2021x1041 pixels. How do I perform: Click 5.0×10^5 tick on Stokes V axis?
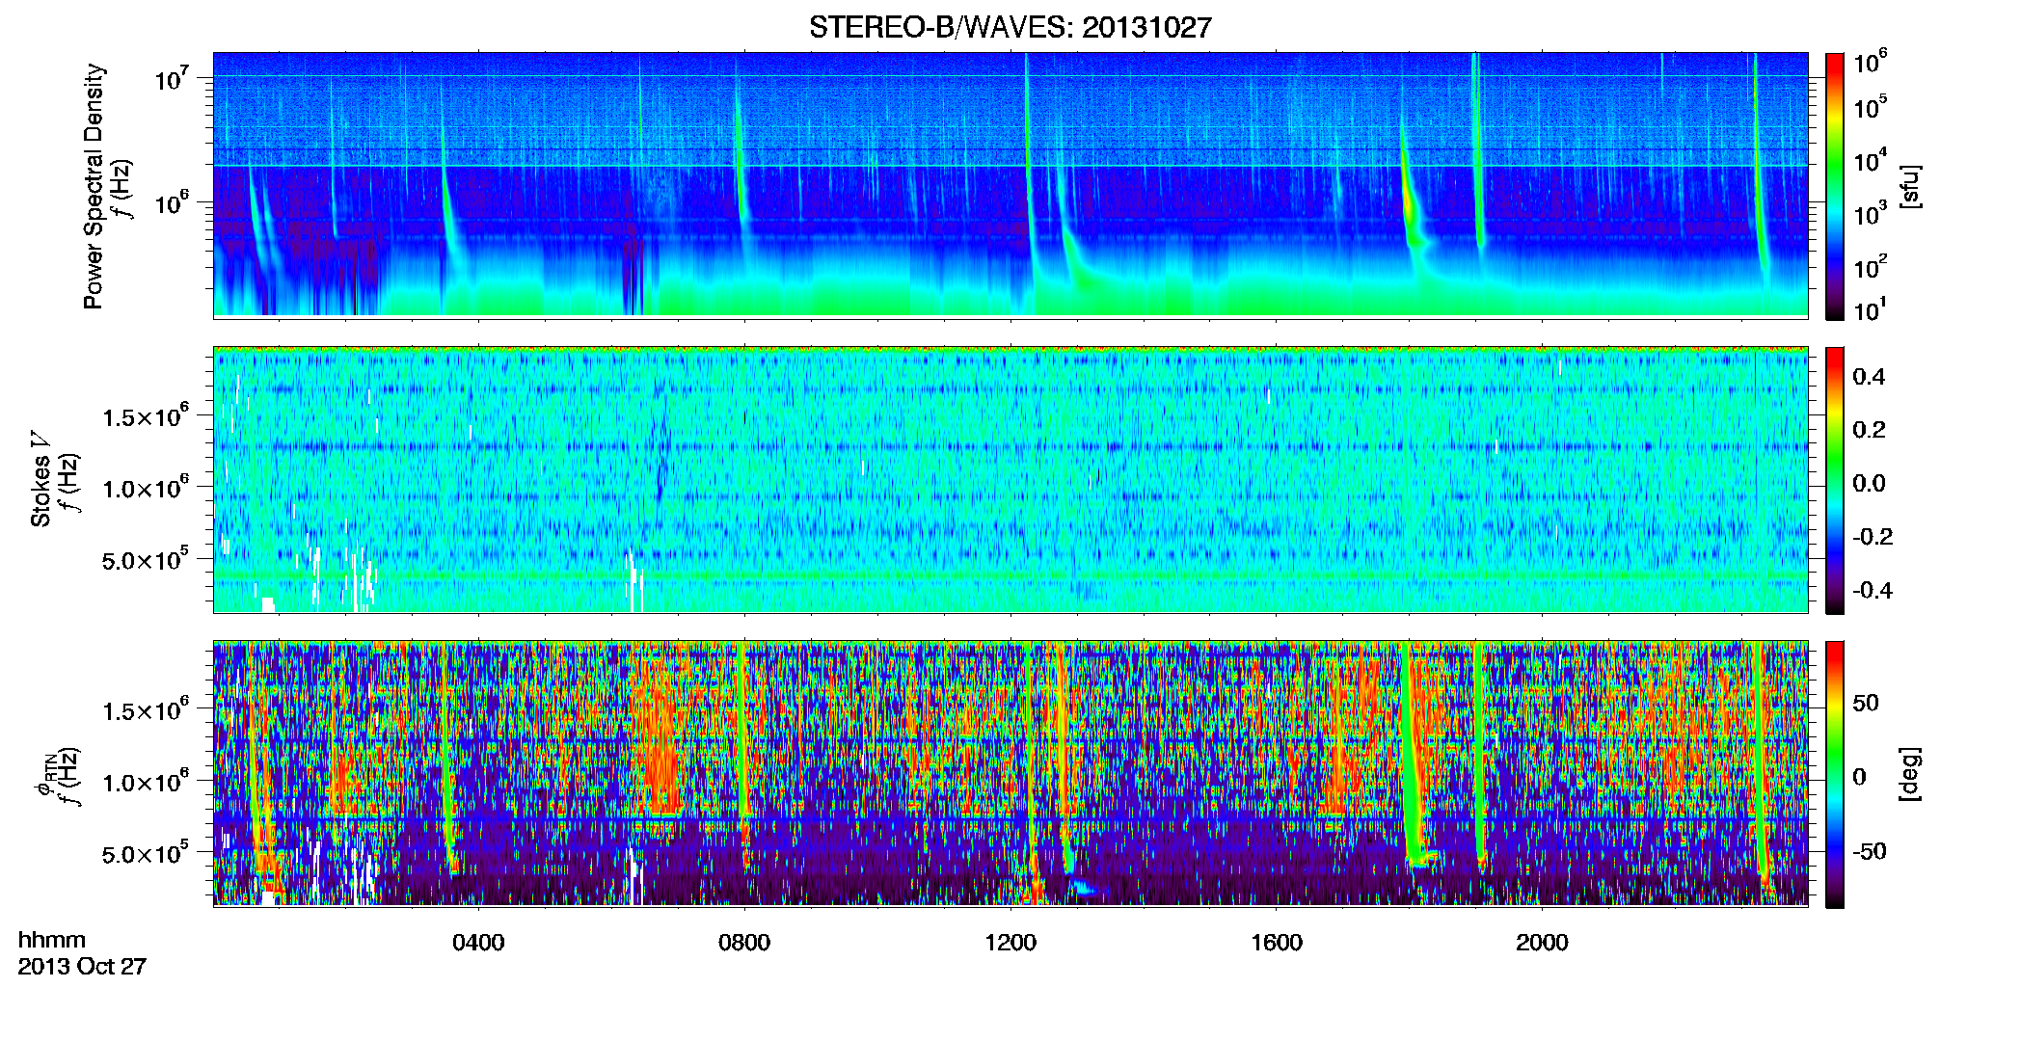(146, 559)
